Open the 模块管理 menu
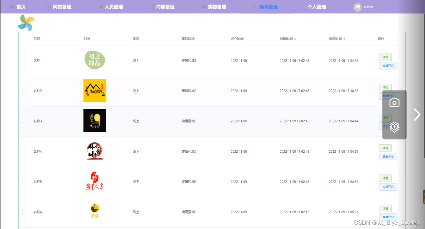Image resolution: width=425 pixels, height=229 pixels. tap(268, 7)
